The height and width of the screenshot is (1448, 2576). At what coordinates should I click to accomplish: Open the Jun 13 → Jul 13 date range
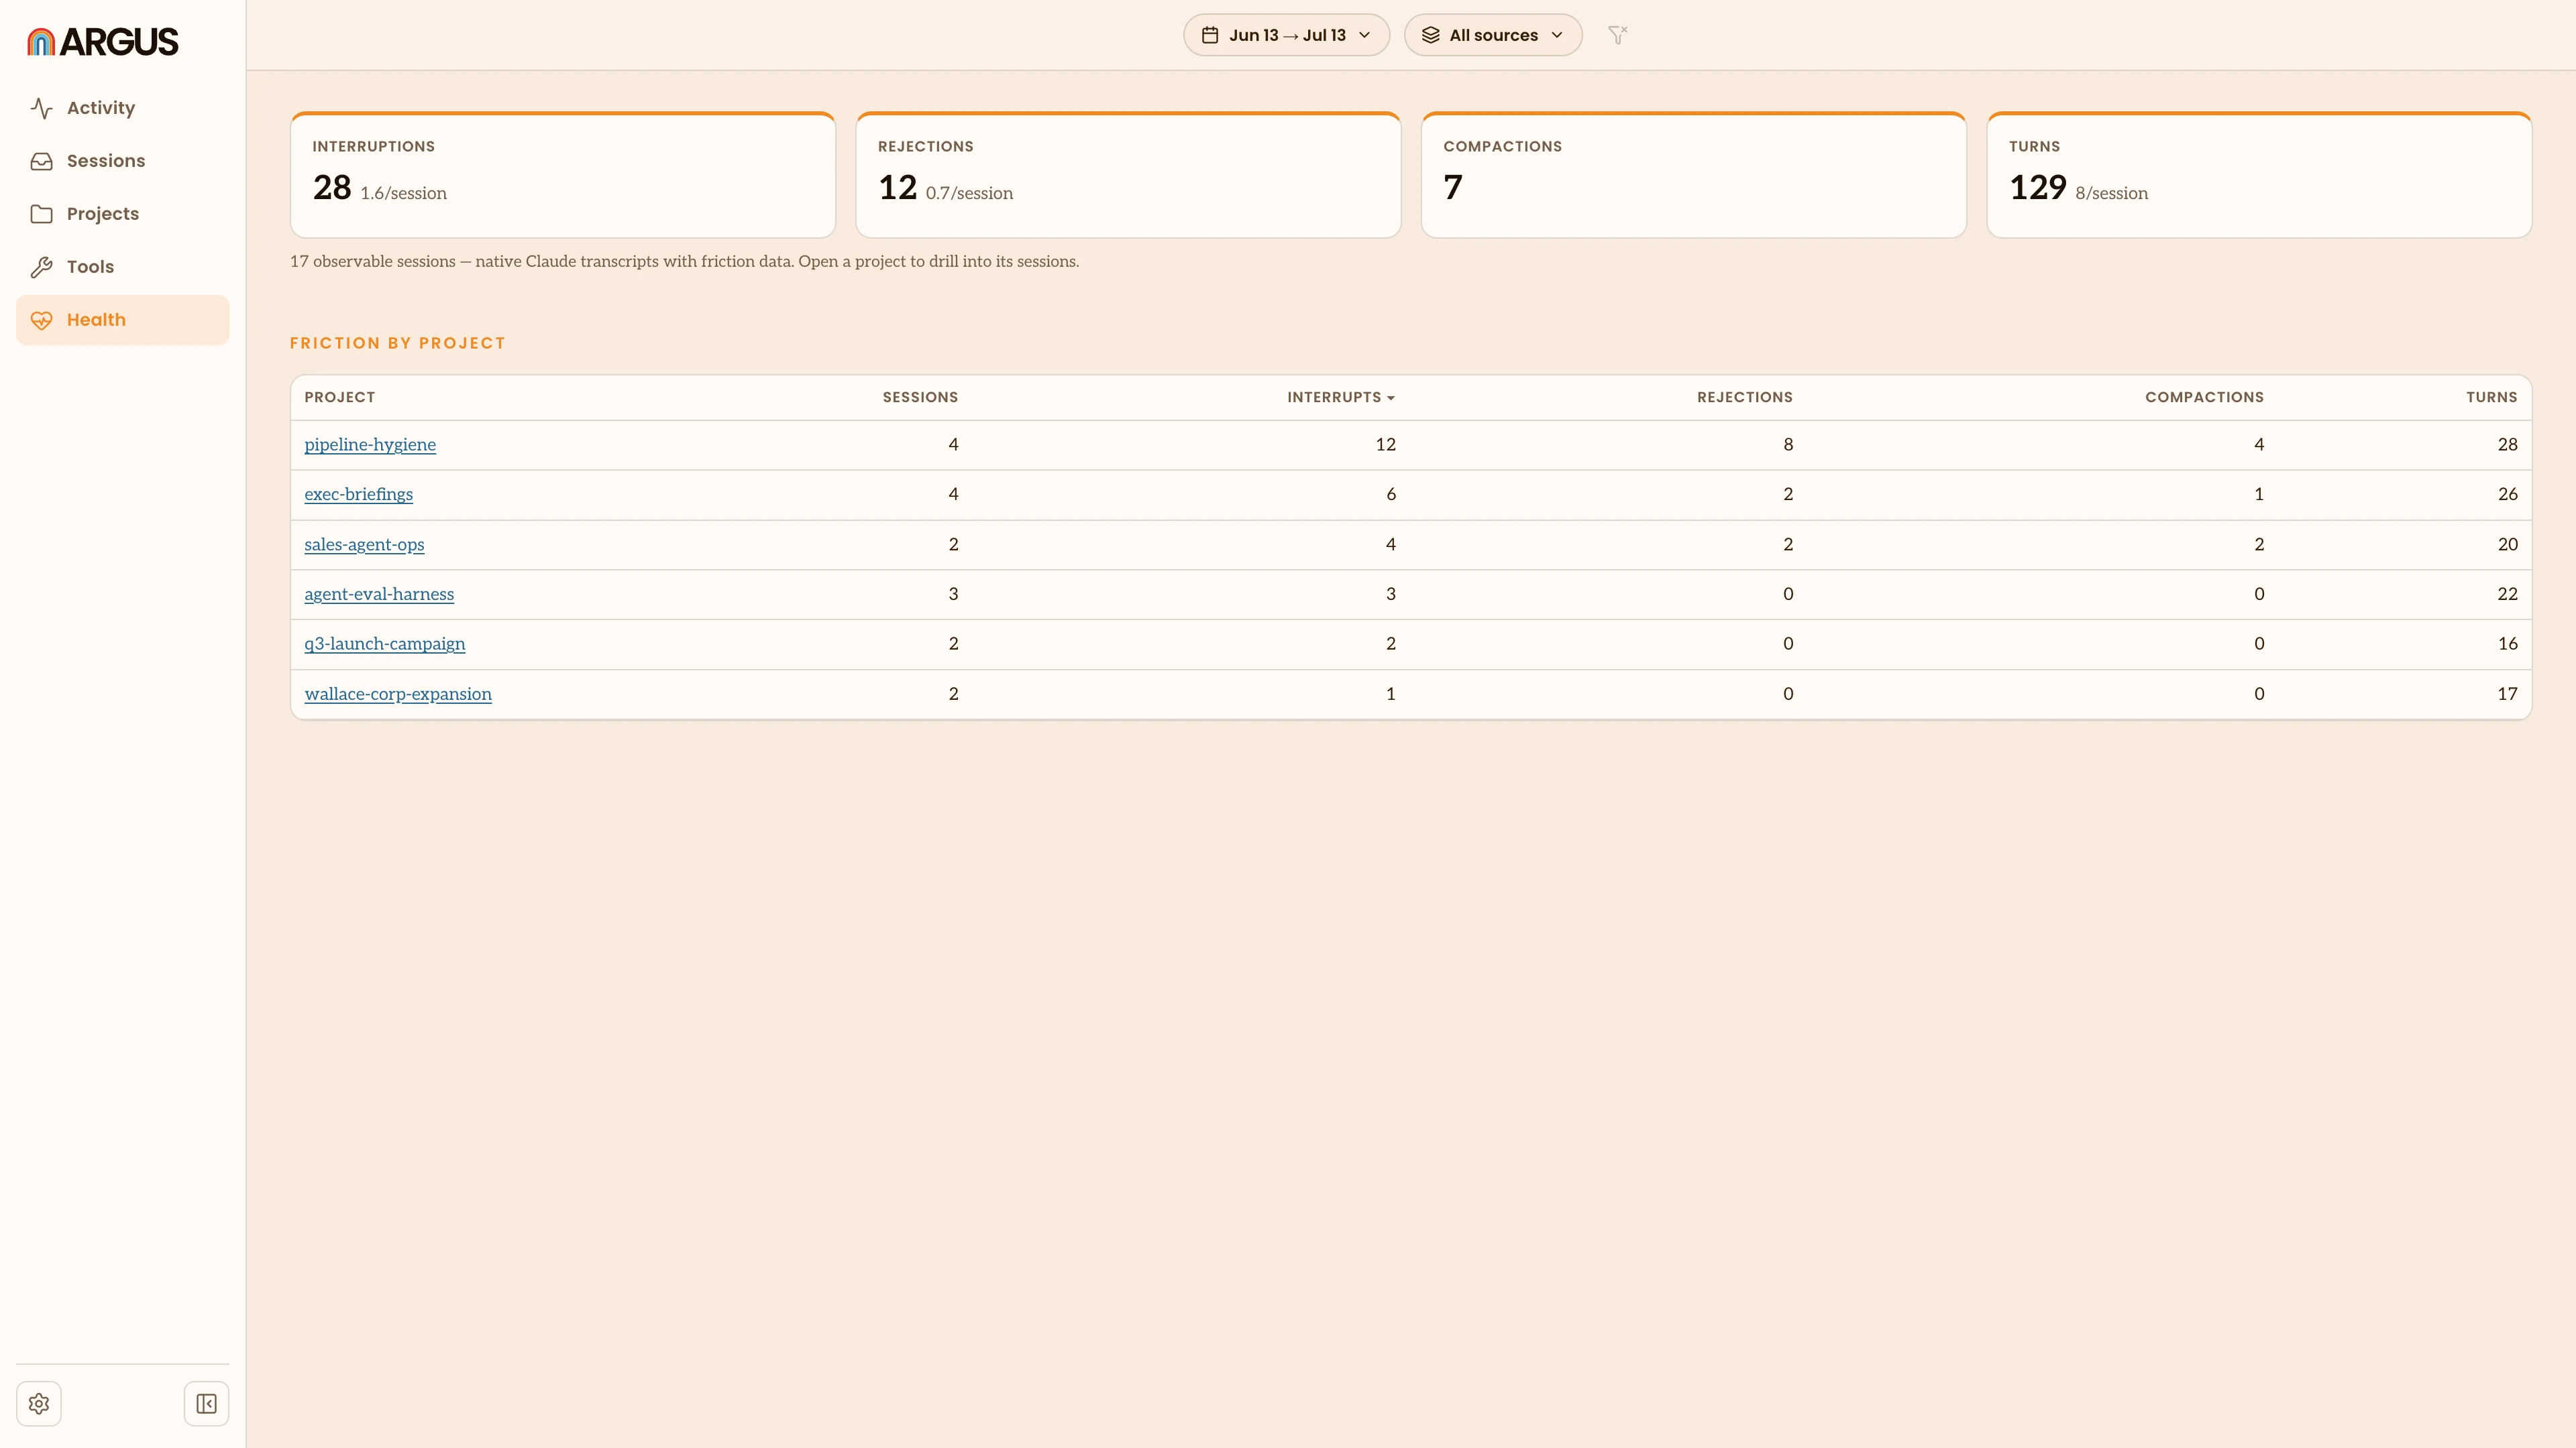click(1286, 35)
